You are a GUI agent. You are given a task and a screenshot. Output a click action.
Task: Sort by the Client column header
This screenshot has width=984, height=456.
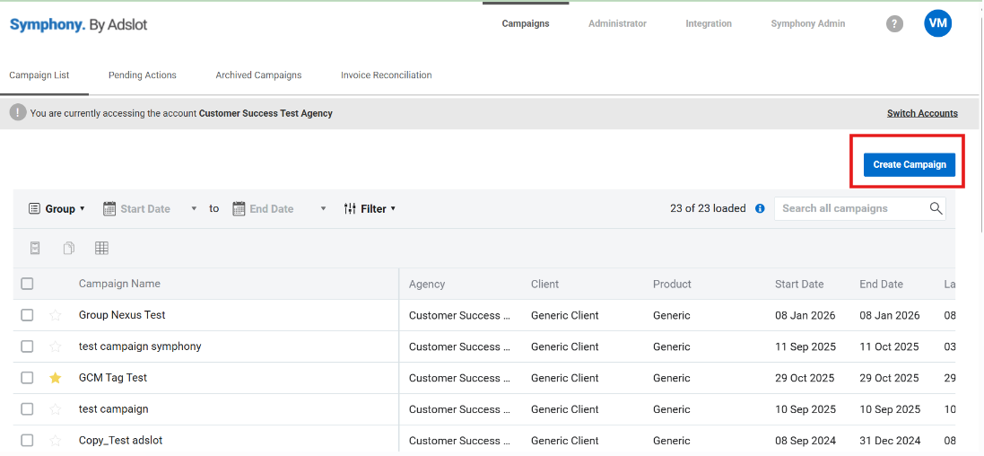(x=544, y=284)
